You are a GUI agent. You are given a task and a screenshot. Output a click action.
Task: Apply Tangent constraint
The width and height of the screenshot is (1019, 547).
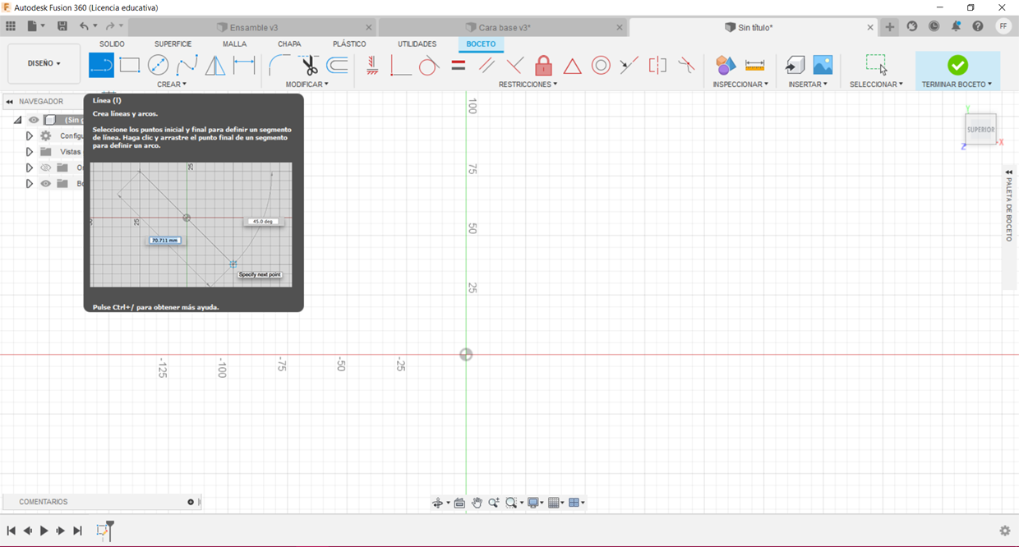click(429, 65)
